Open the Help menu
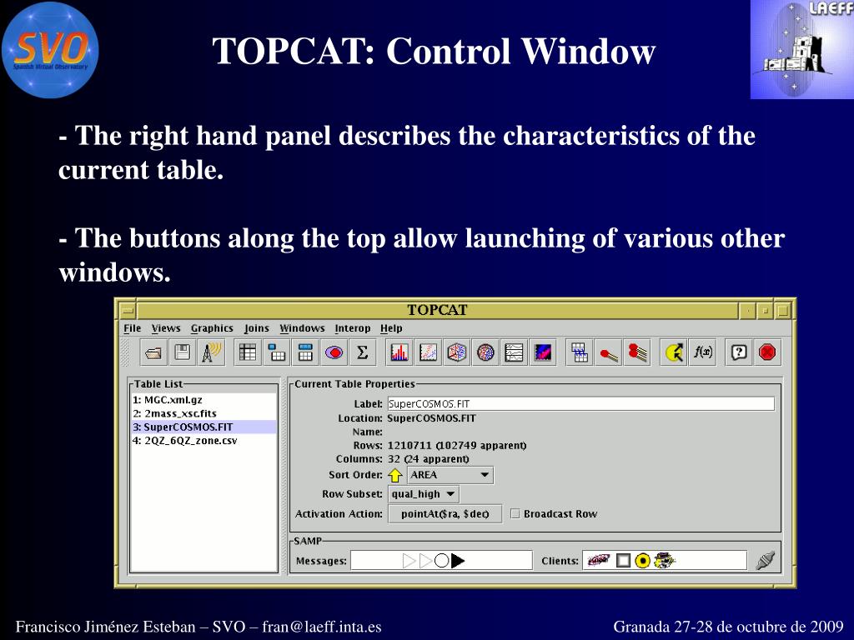The width and height of the screenshot is (854, 640). click(x=391, y=328)
